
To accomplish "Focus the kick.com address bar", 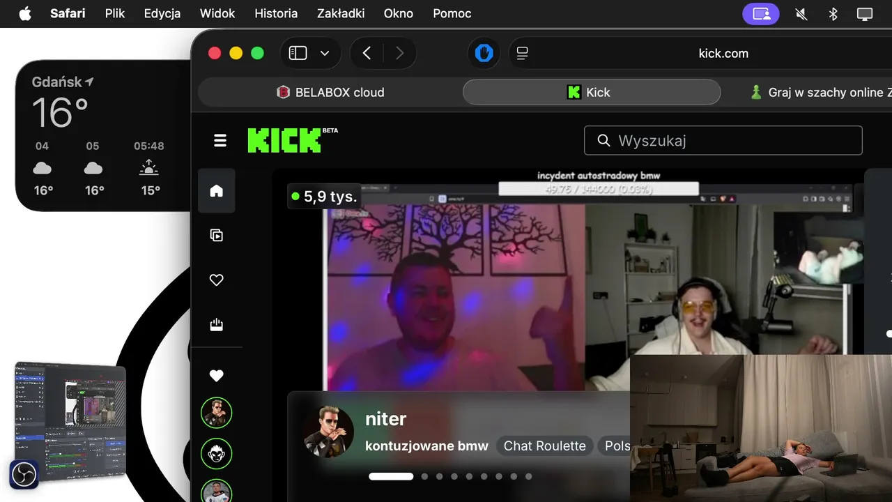I will click(723, 53).
